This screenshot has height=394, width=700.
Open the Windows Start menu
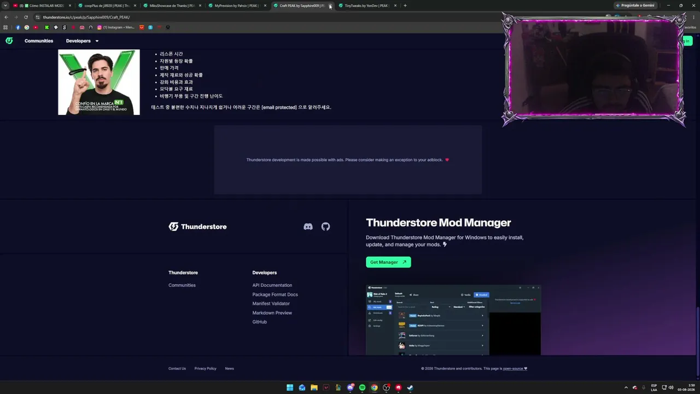click(290, 388)
